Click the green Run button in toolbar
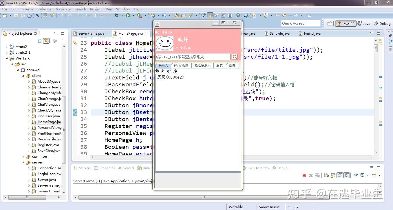The image size is (393, 210). (128, 15)
